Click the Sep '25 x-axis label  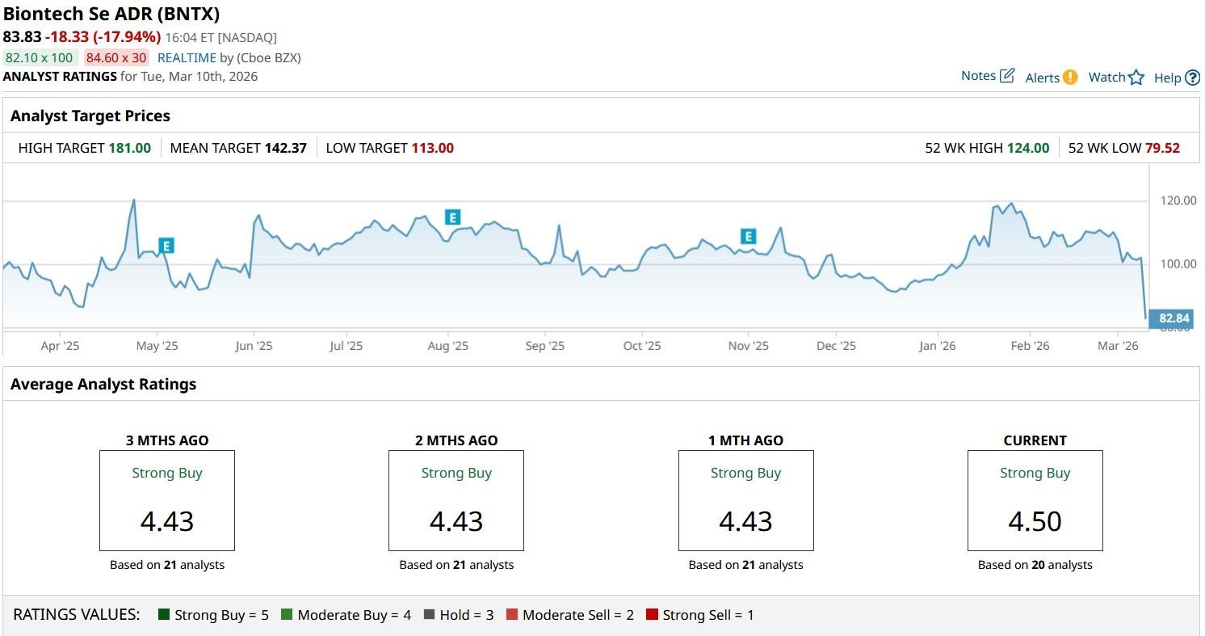(545, 346)
